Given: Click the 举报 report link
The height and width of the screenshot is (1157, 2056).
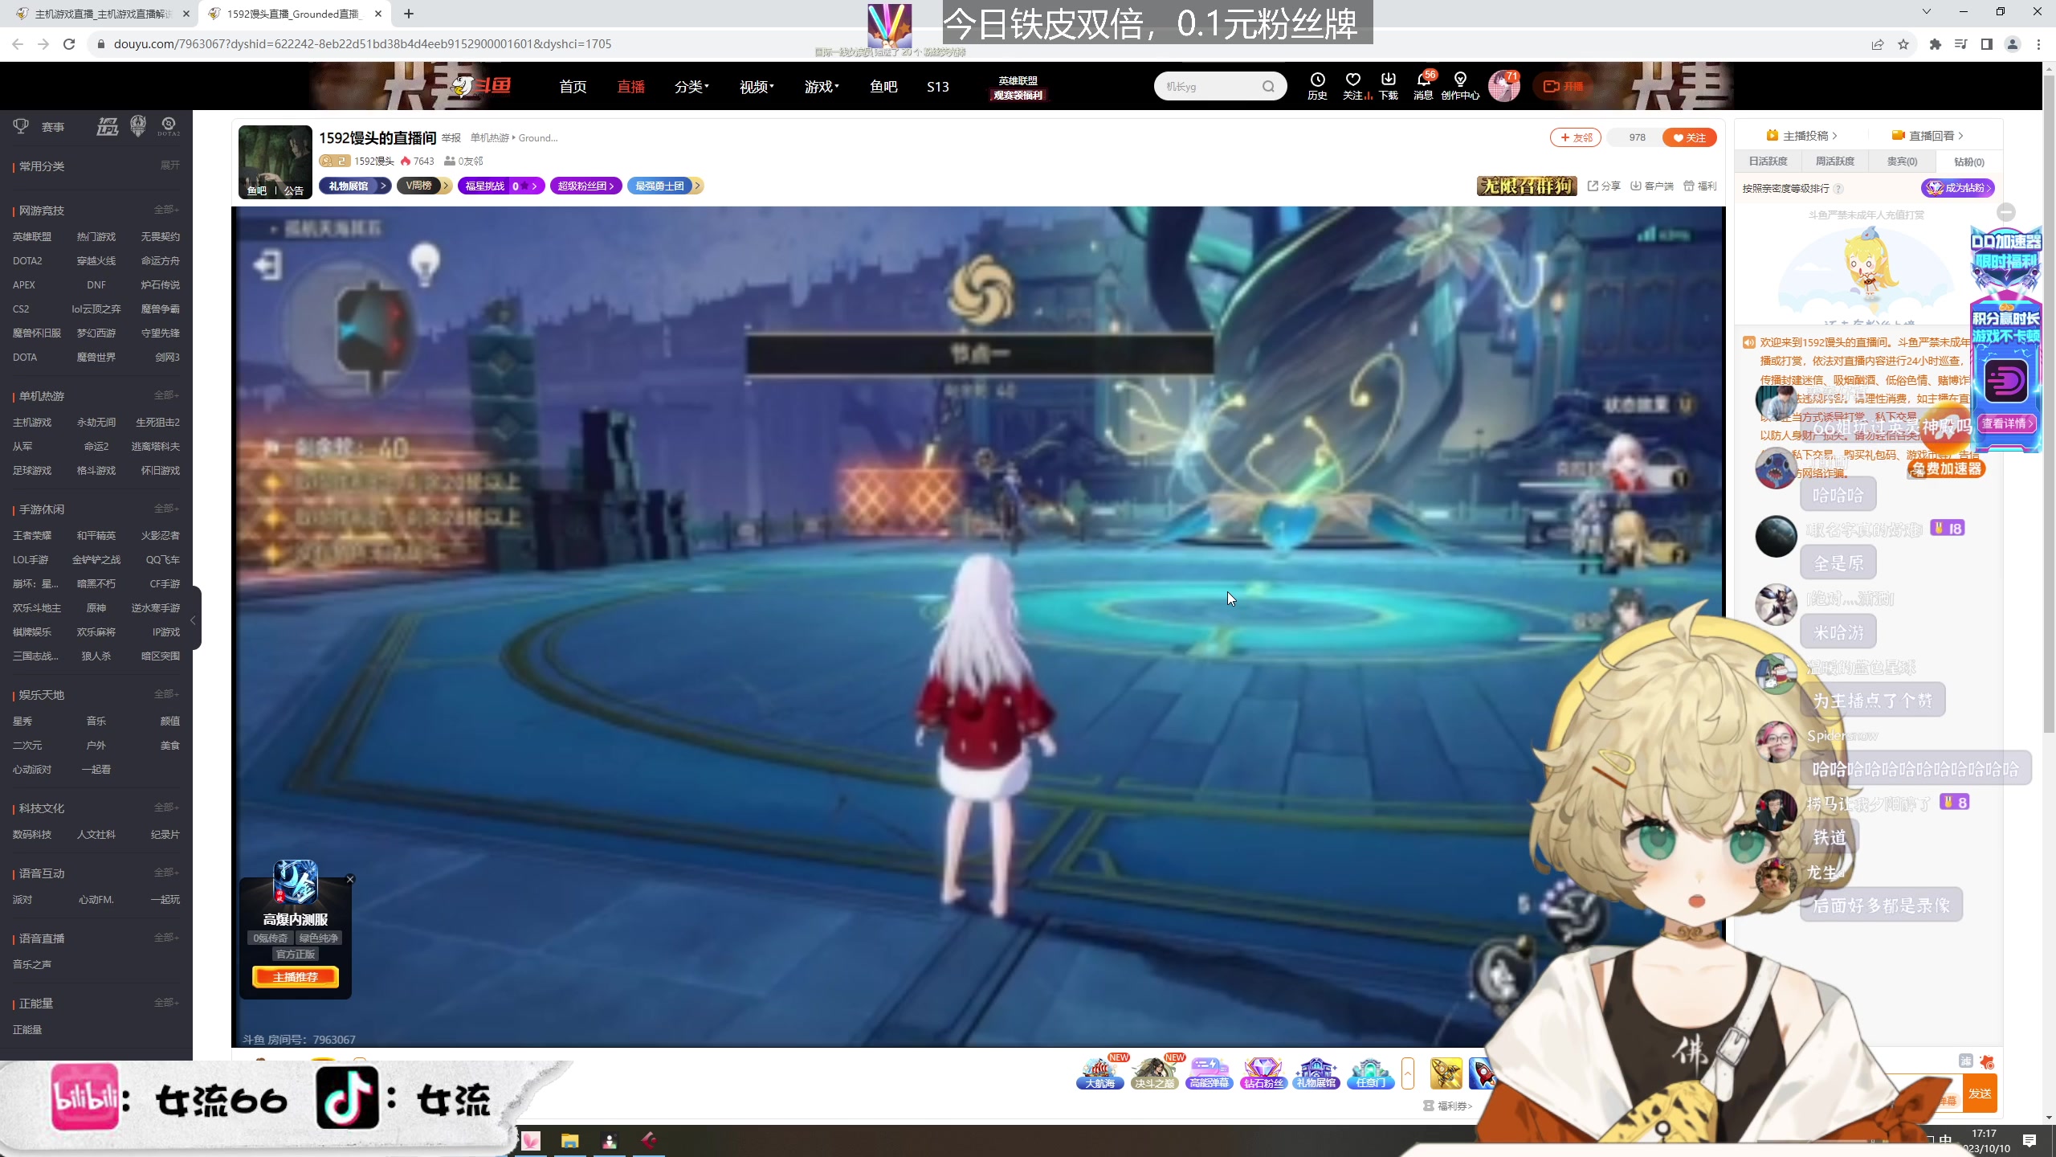Looking at the screenshot, I should coord(451,138).
